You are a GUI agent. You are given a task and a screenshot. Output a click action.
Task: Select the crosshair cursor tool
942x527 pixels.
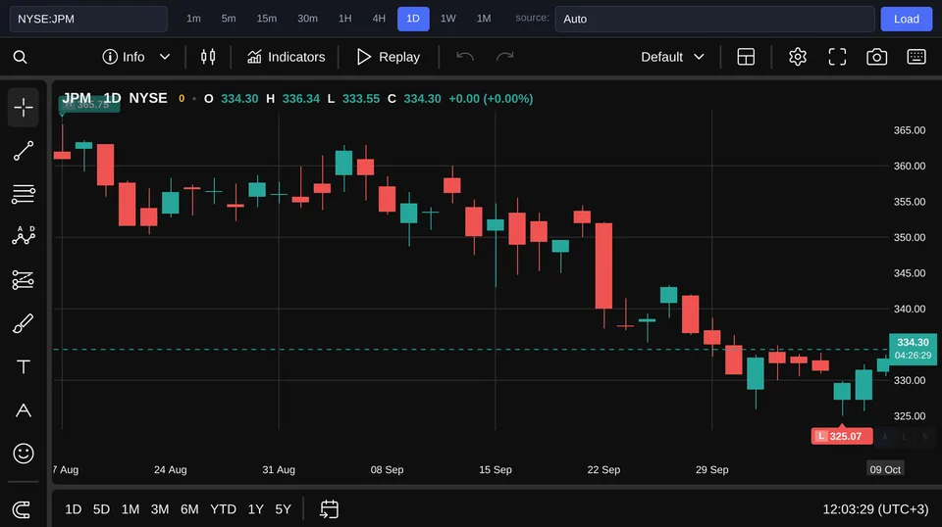click(24, 108)
